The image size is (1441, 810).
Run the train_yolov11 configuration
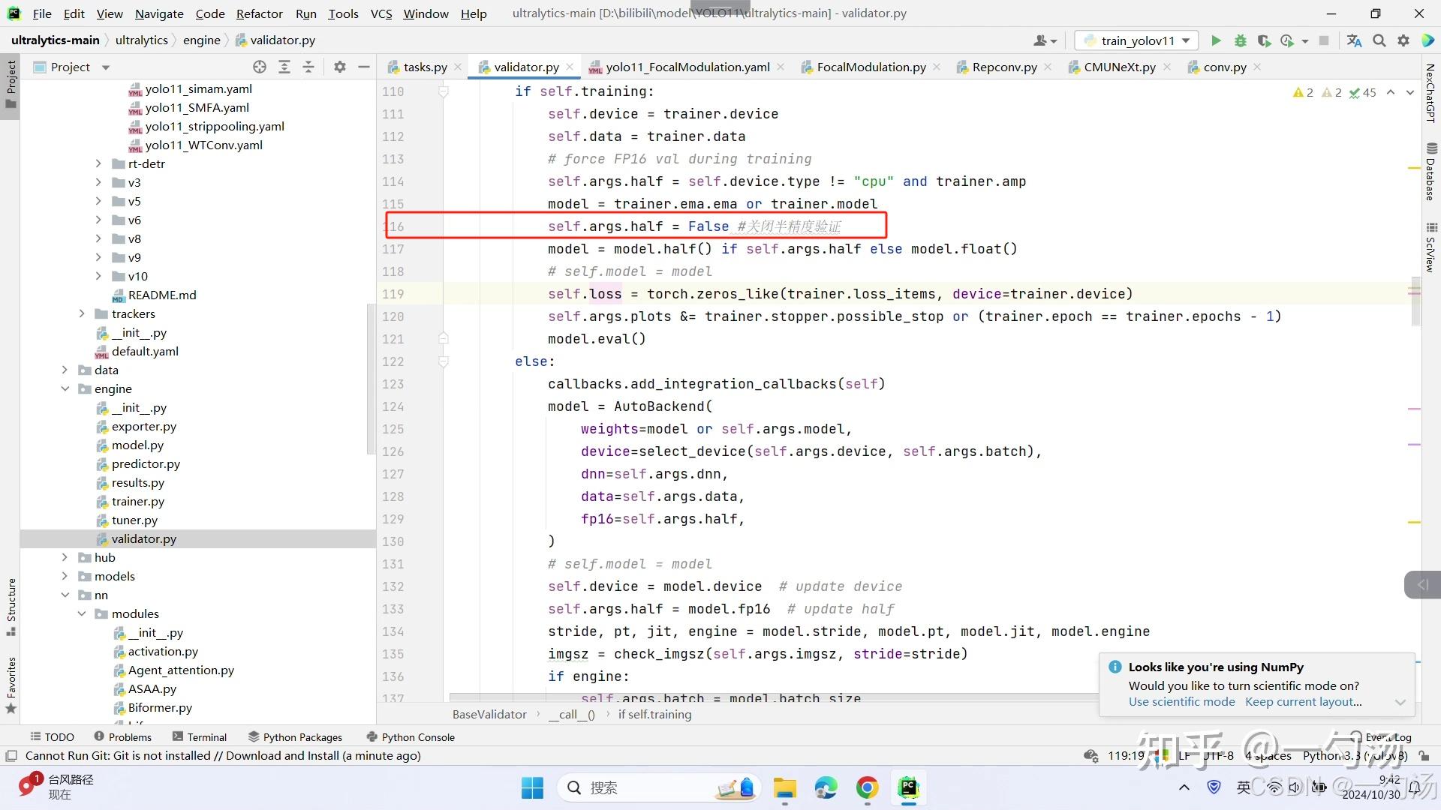pos(1216,40)
